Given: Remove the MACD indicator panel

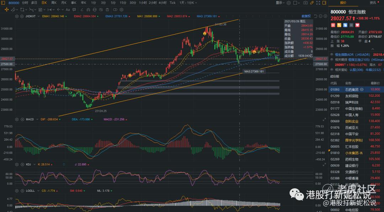Looking at the screenshot, I should tap(22, 120).
